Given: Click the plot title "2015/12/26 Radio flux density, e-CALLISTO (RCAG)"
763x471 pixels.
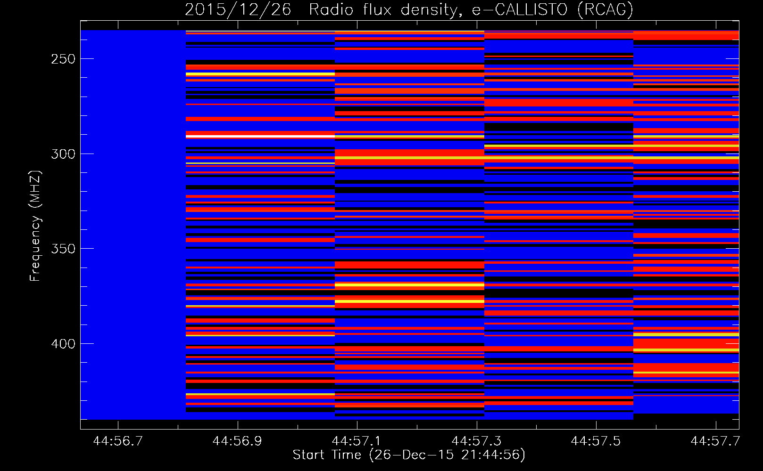Looking at the screenshot, I should tap(409, 9).
